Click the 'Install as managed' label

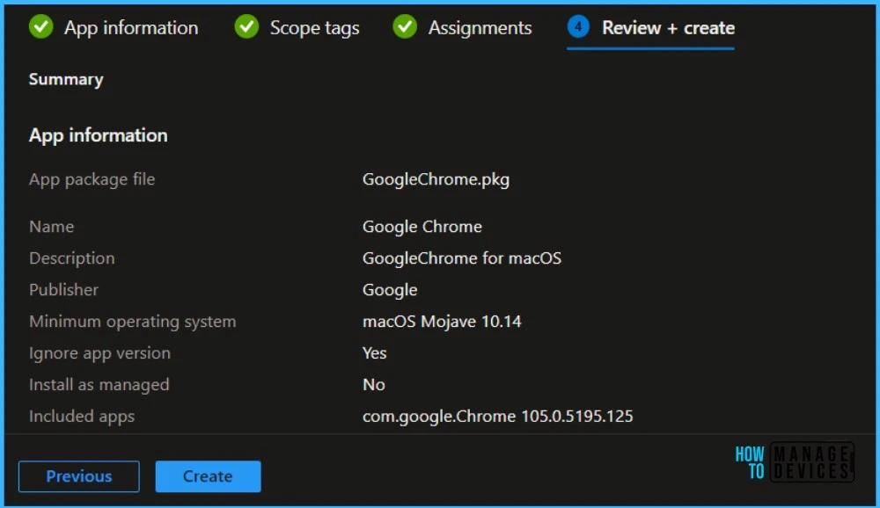point(99,385)
